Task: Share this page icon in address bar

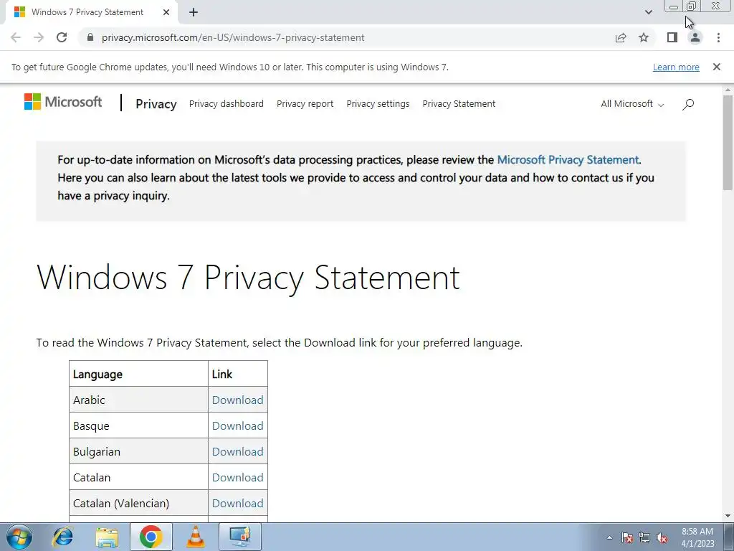Action: tap(621, 37)
